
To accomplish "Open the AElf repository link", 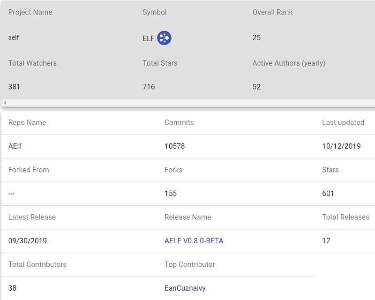I will (x=15, y=146).
